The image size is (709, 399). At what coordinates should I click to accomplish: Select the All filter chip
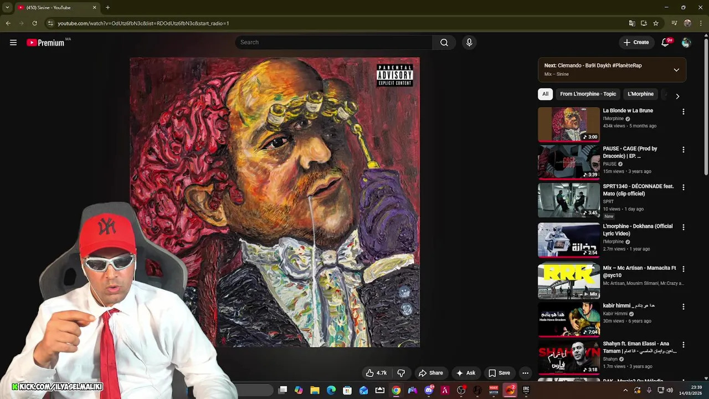[x=545, y=94]
